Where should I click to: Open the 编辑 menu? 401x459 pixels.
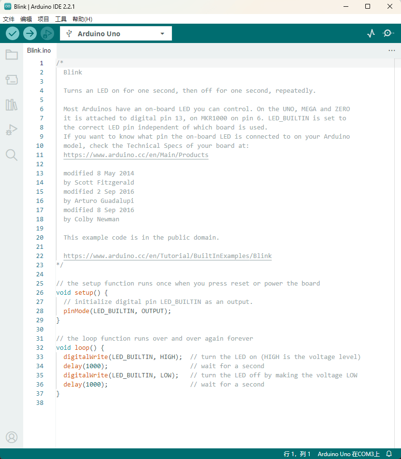(26, 19)
